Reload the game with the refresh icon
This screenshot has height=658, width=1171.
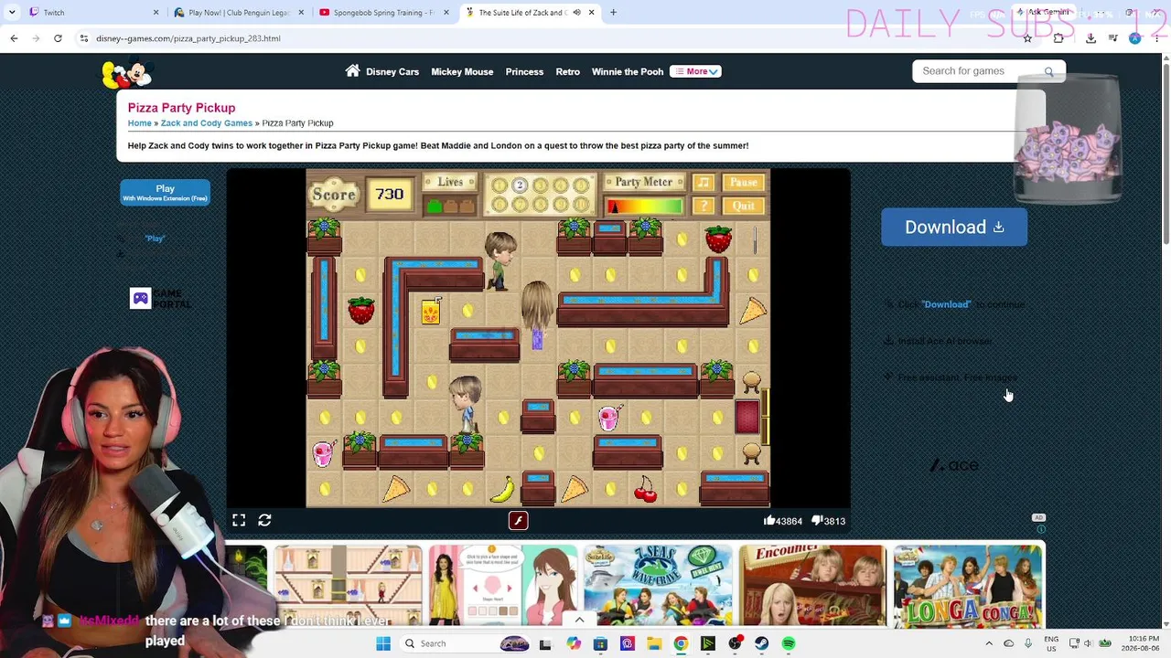point(264,520)
